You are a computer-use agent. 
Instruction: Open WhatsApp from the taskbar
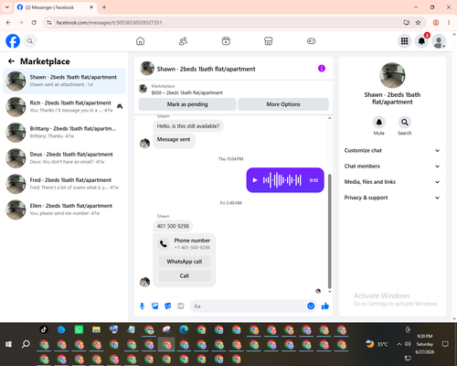pyautogui.click(x=79, y=329)
